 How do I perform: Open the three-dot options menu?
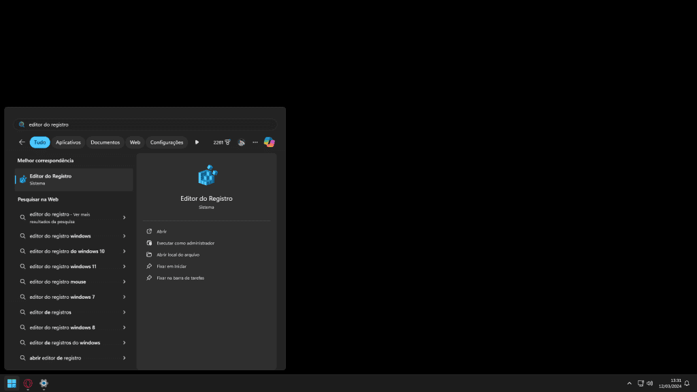255,142
